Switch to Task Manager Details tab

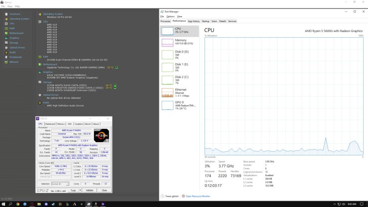[x=223, y=21]
